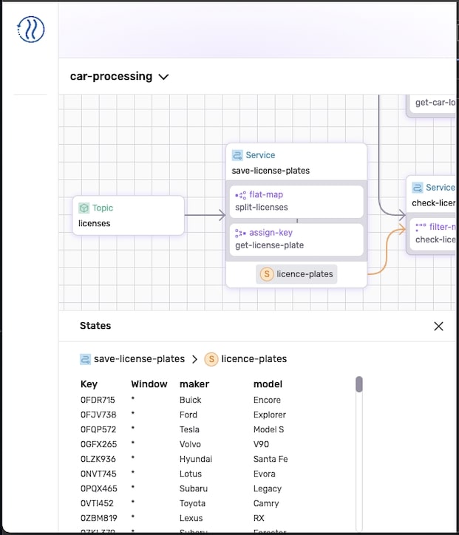Select the assign-key get-license-plate step
Image resolution: width=459 pixels, height=535 pixels.
tap(296, 239)
